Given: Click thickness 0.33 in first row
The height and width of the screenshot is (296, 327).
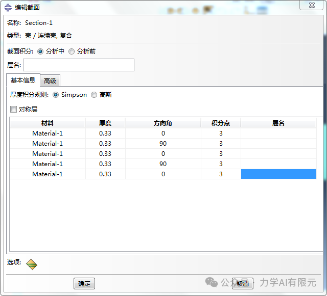Looking at the screenshot, I should click(105, 133).
